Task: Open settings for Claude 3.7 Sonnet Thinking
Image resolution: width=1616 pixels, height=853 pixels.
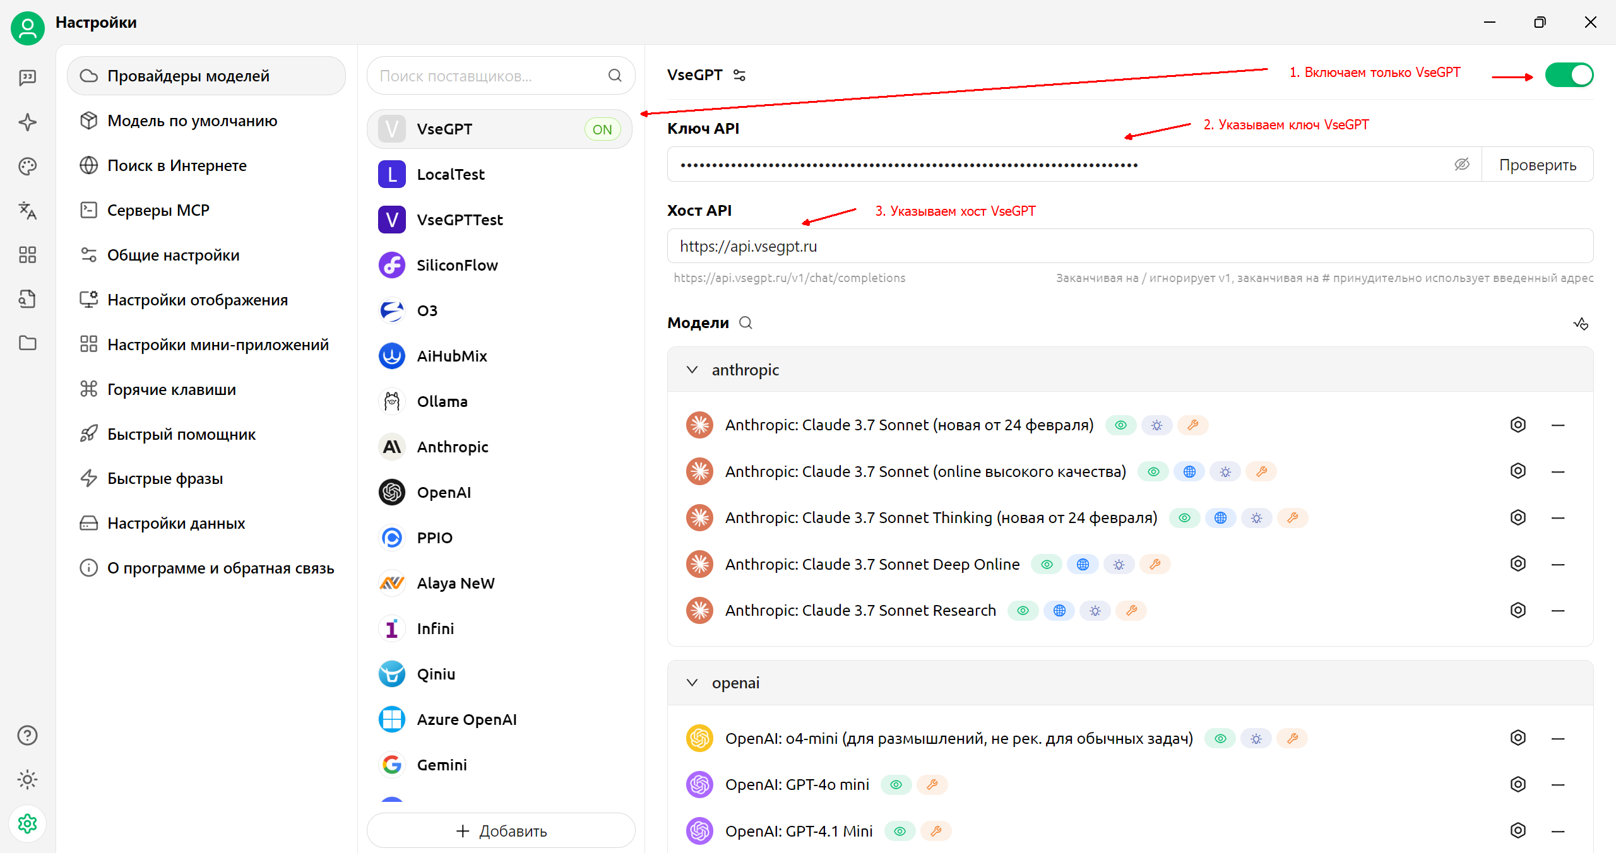Action: pos(1518,517)
